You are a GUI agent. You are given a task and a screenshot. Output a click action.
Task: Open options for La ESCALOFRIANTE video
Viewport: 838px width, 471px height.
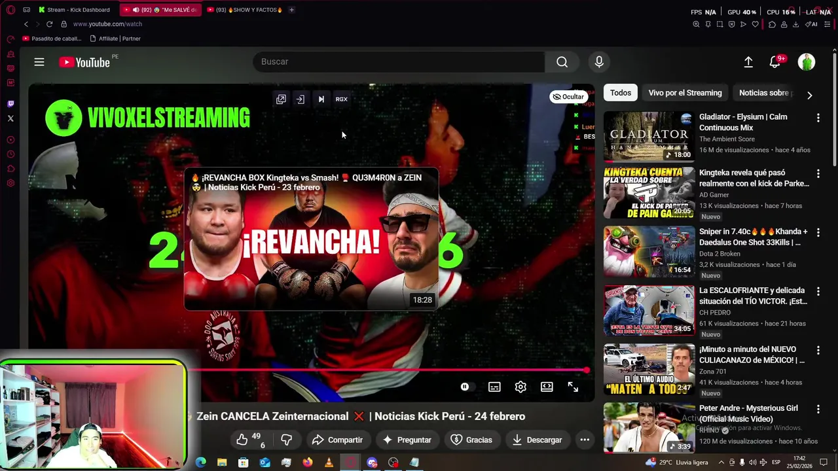coord(818,291)
